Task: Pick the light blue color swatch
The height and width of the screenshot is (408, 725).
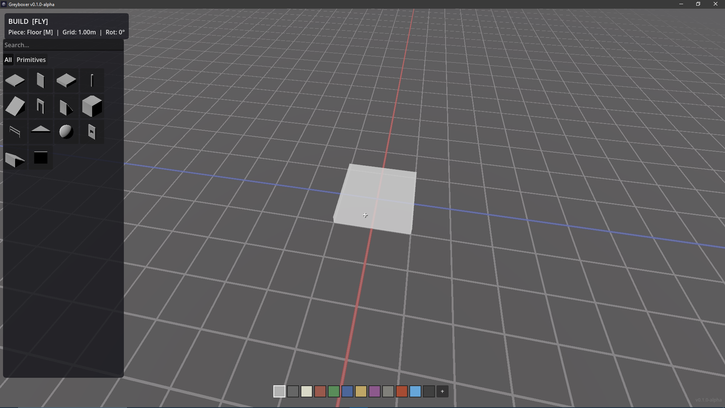Action: coord(415,391)
